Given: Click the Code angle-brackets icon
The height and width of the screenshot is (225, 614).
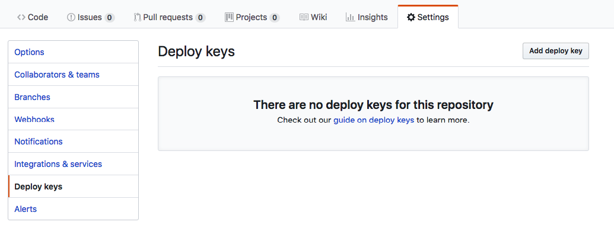Looking at the screenshot, I should (x=21, y=17).
